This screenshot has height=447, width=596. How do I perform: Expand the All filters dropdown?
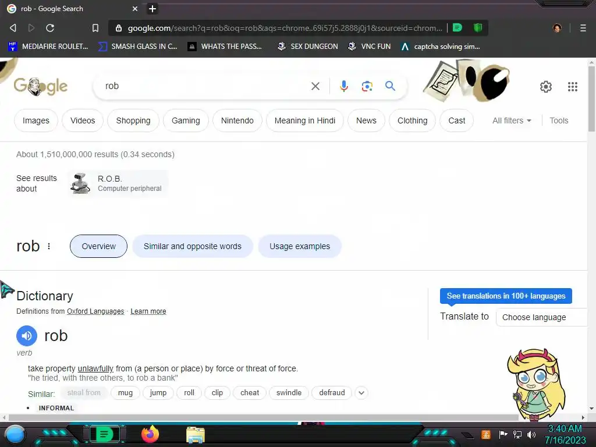click(x=512, y=120)
